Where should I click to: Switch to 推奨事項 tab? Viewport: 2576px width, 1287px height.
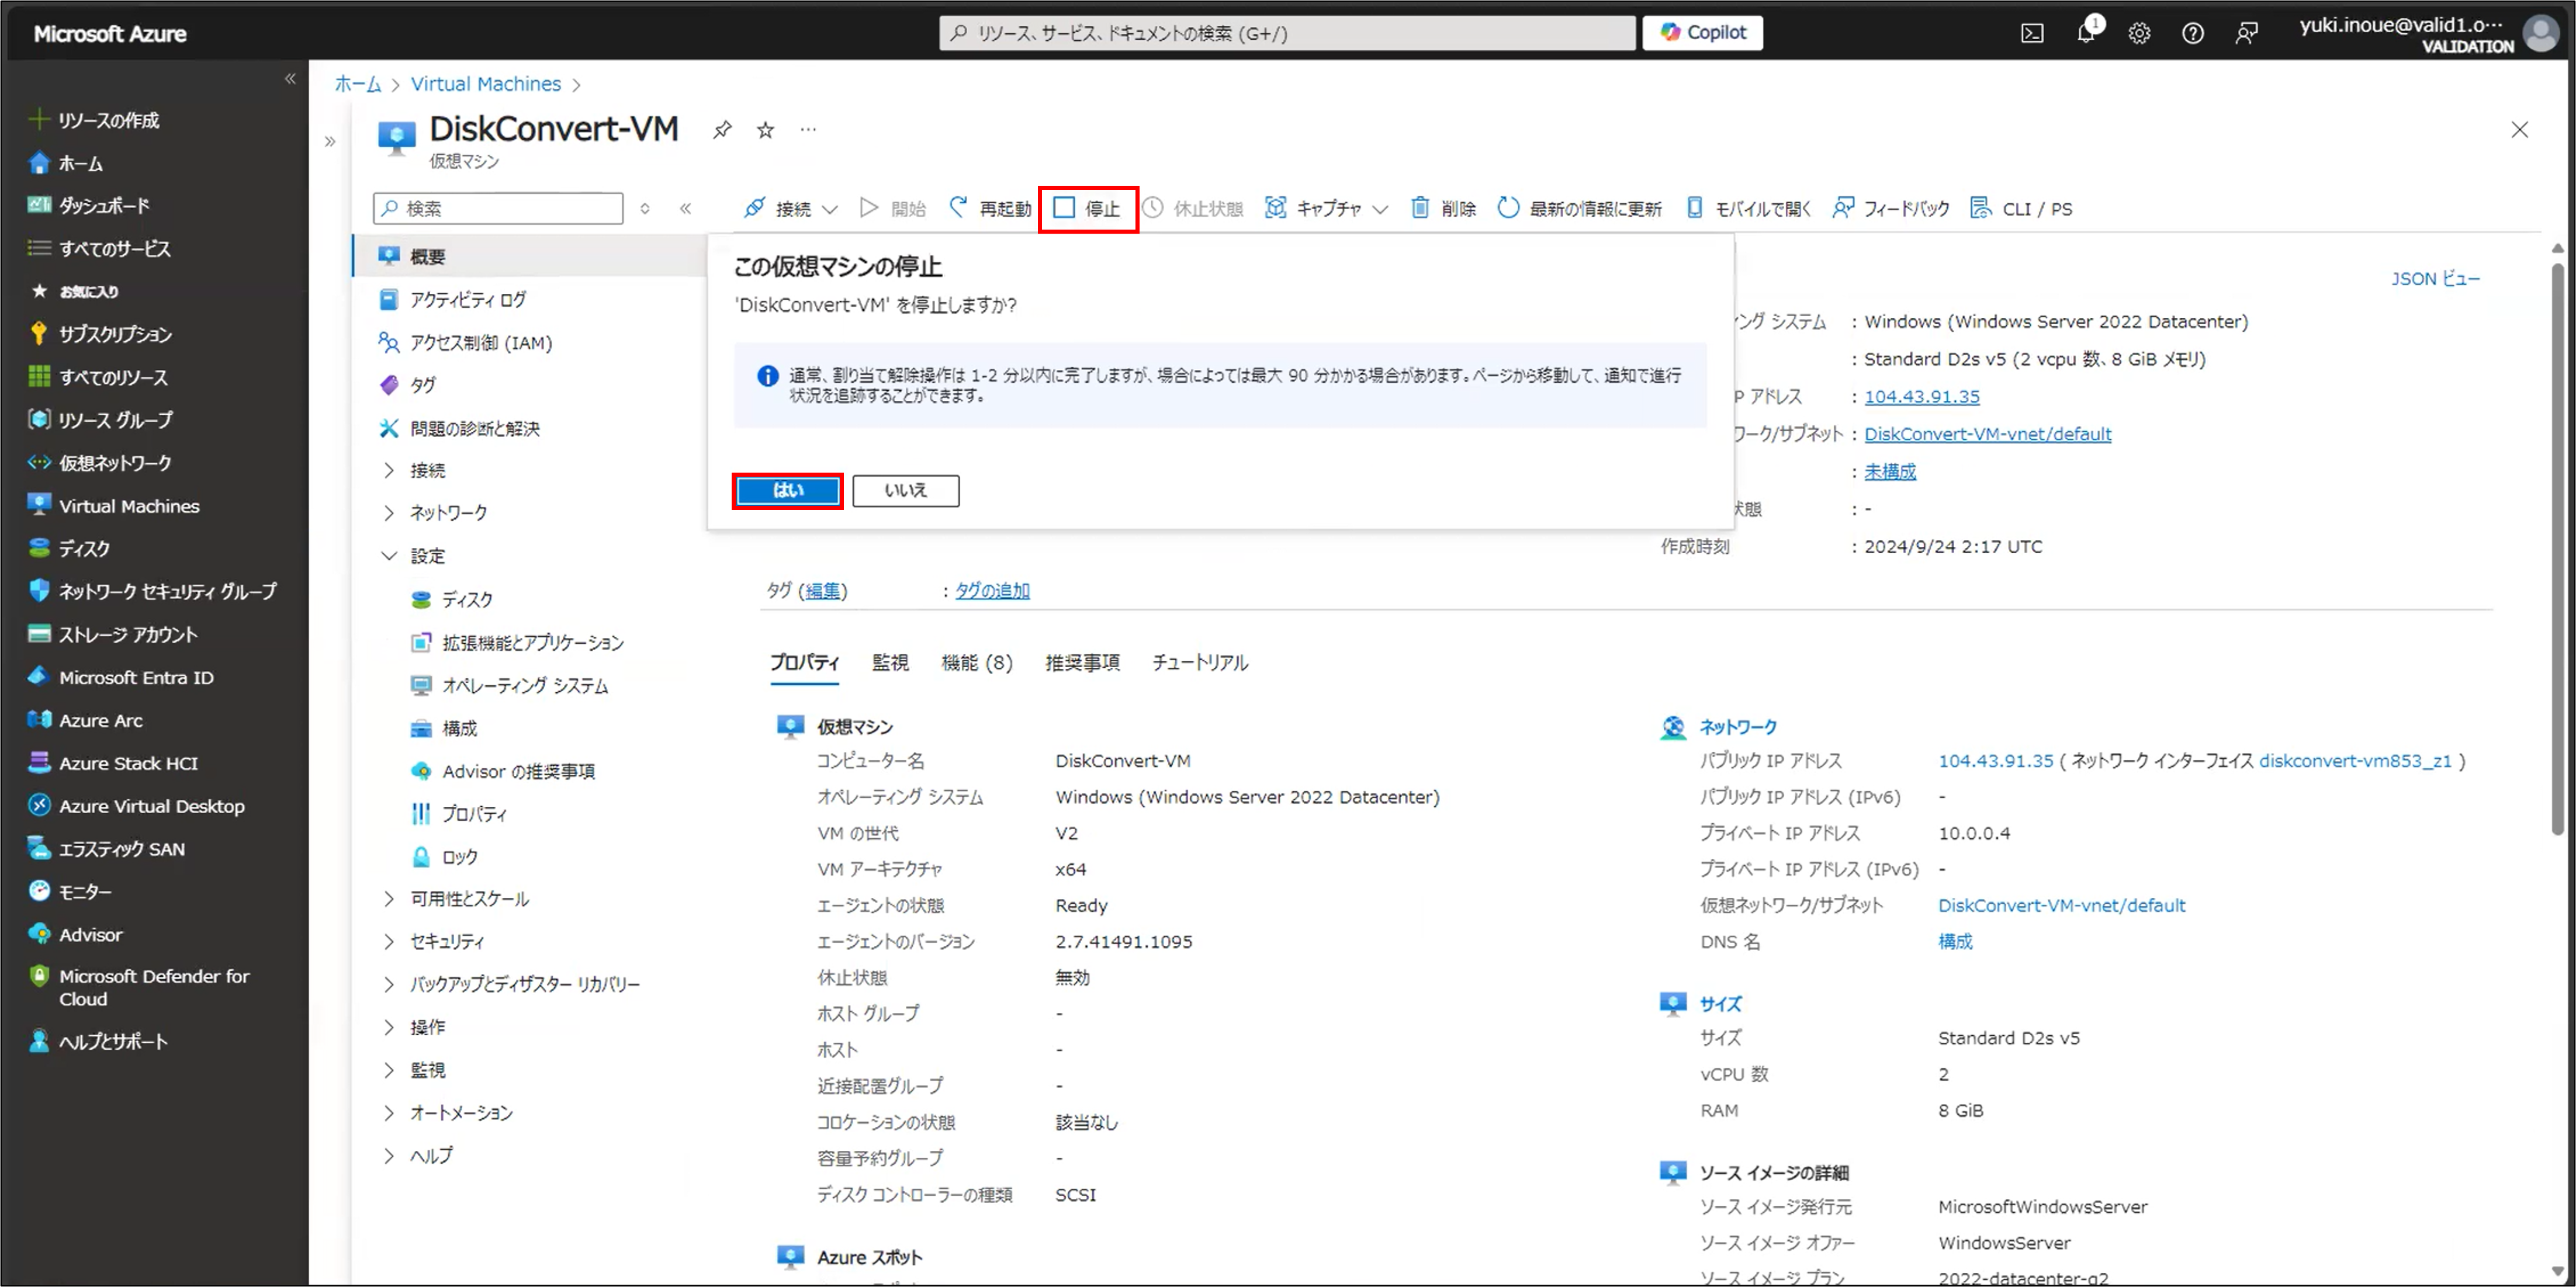pyautogui.click(x=1082, y=662)
